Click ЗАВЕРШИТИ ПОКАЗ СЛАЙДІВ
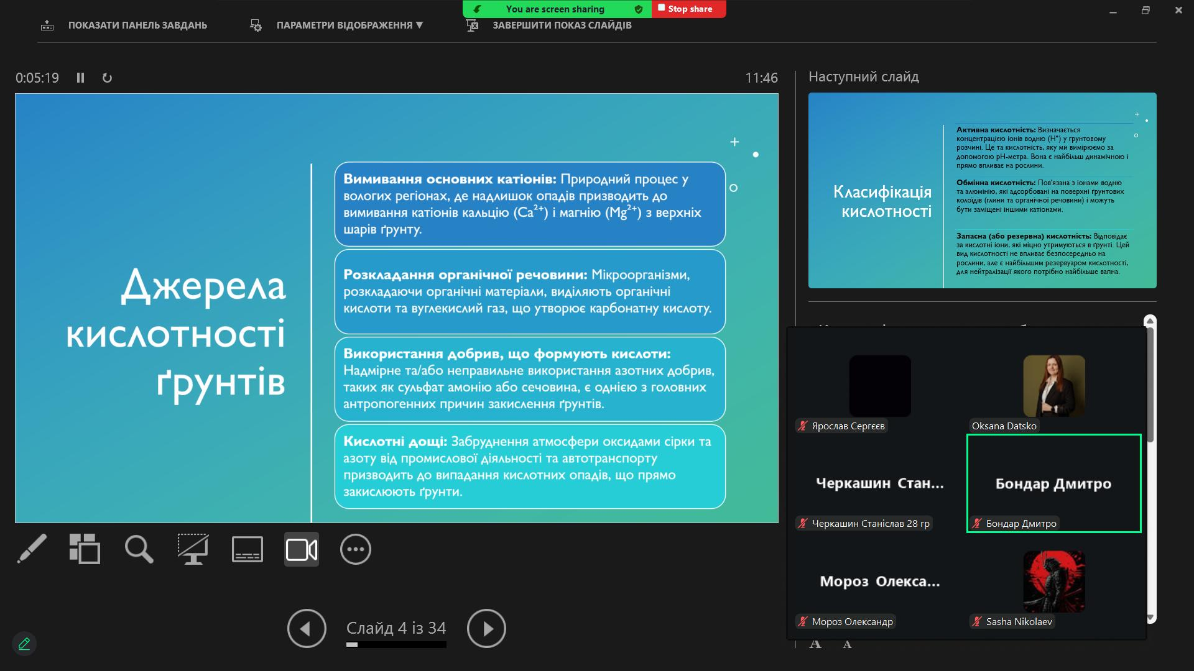 coord(562,25)
